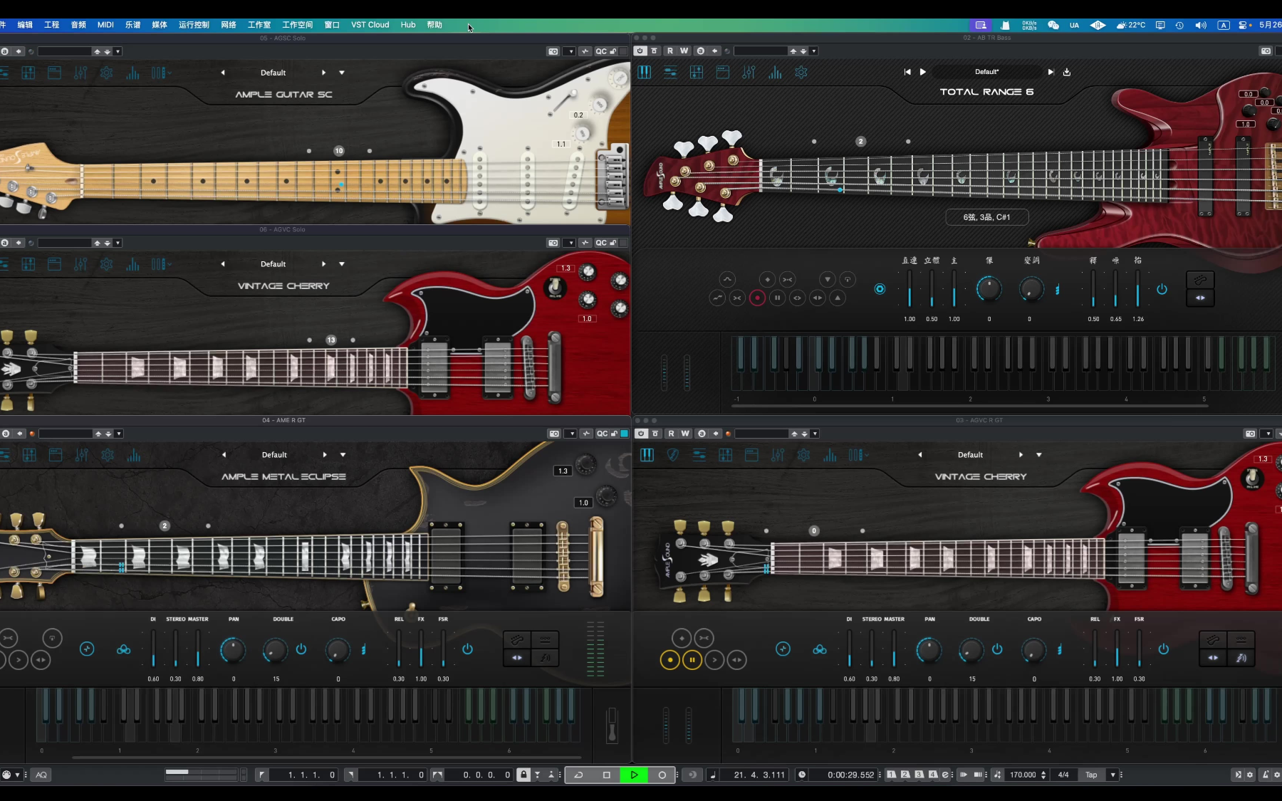
Task: Open settings gear in Total Range 6 bass window
Action: tap(801, 72)
